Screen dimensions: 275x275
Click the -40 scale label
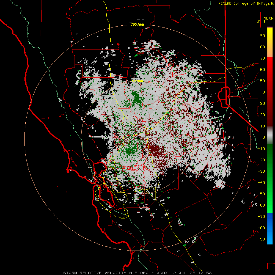[261, 183]
